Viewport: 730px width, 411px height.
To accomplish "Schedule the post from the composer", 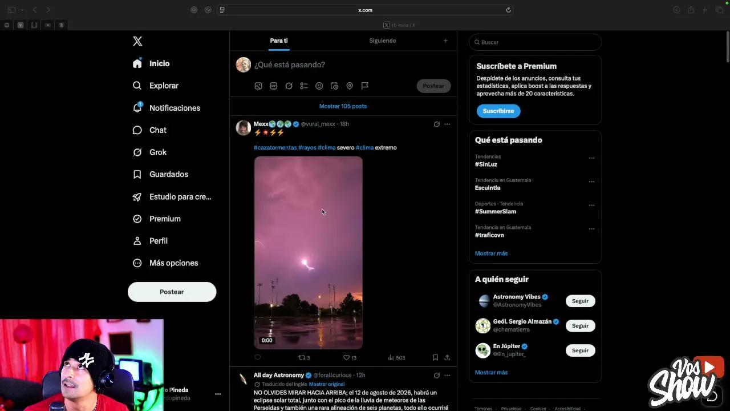I will [335, 86].
